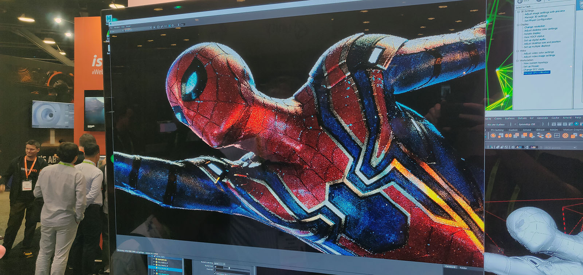Select Manage GPU Utilization
The image size is (583, 275).
coord(537,72)
